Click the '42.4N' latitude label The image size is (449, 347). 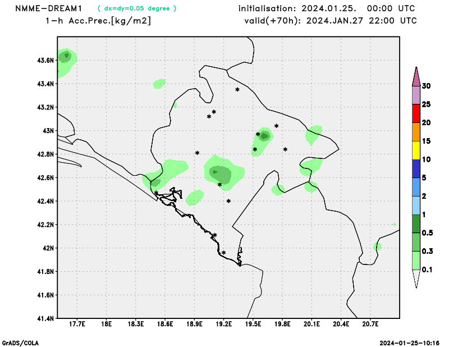pyautogui.click(x=45, y=201)
